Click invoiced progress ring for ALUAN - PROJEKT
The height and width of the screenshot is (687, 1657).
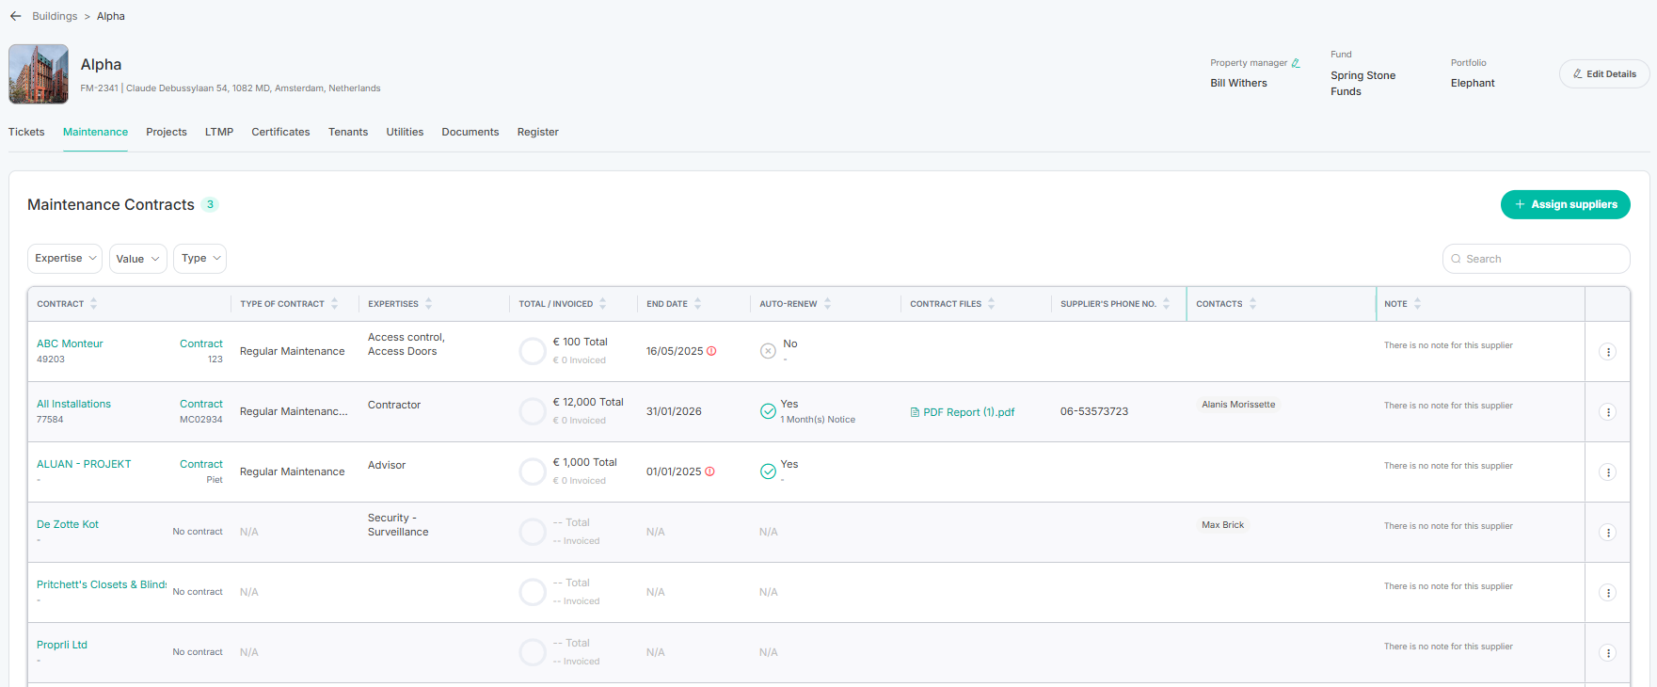point(533,471)
